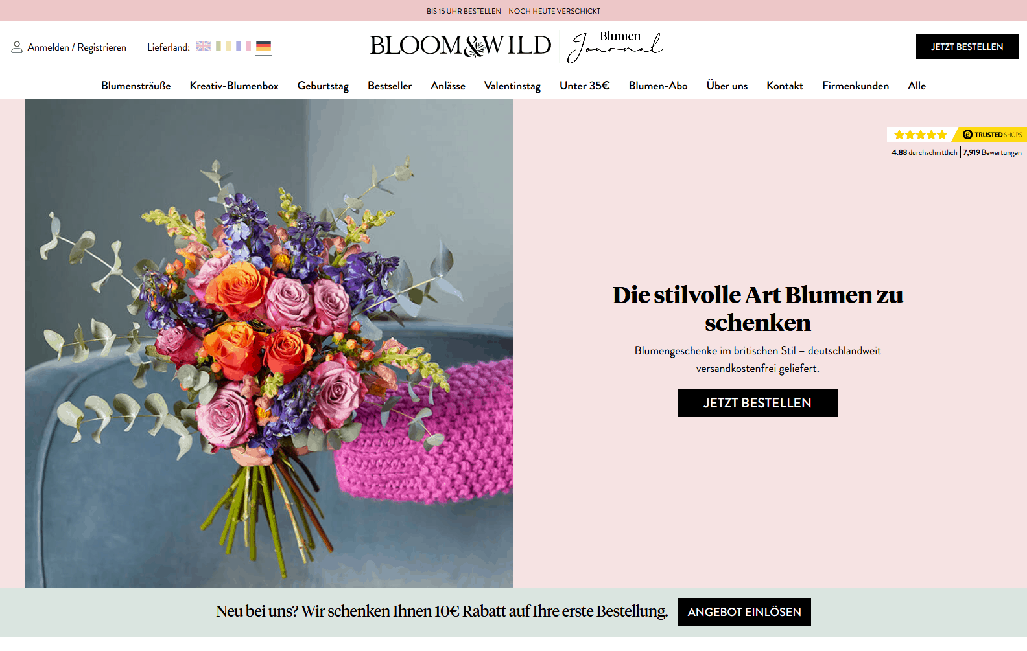
Task: Choose the France flag delivery country
Action: tap(243, 46)
